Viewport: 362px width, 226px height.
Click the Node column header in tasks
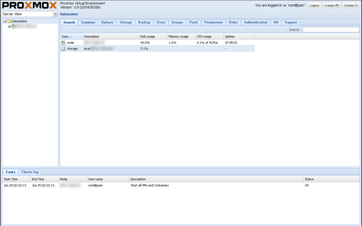tap(73, 179)
